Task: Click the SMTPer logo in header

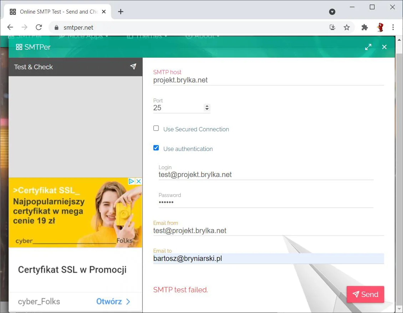Action: (x=33, y=47)
